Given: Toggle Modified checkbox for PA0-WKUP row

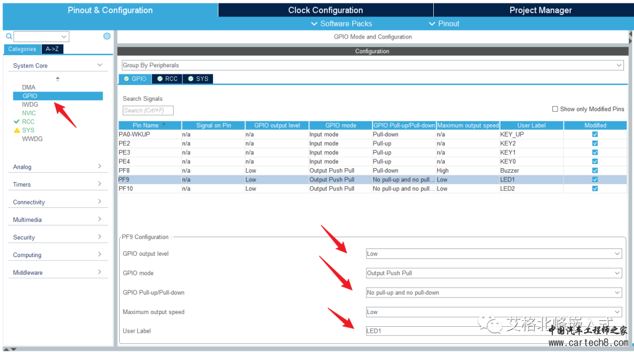Looking at the screenshot, I should (x=595, y=134).
